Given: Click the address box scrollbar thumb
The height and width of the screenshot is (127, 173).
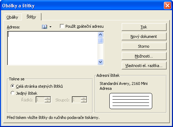Looking at the screenshot, I should coord(100,40).
